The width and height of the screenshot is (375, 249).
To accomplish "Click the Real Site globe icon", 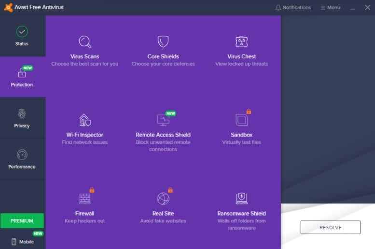I will pyautogui.click(x=163, y=198).
